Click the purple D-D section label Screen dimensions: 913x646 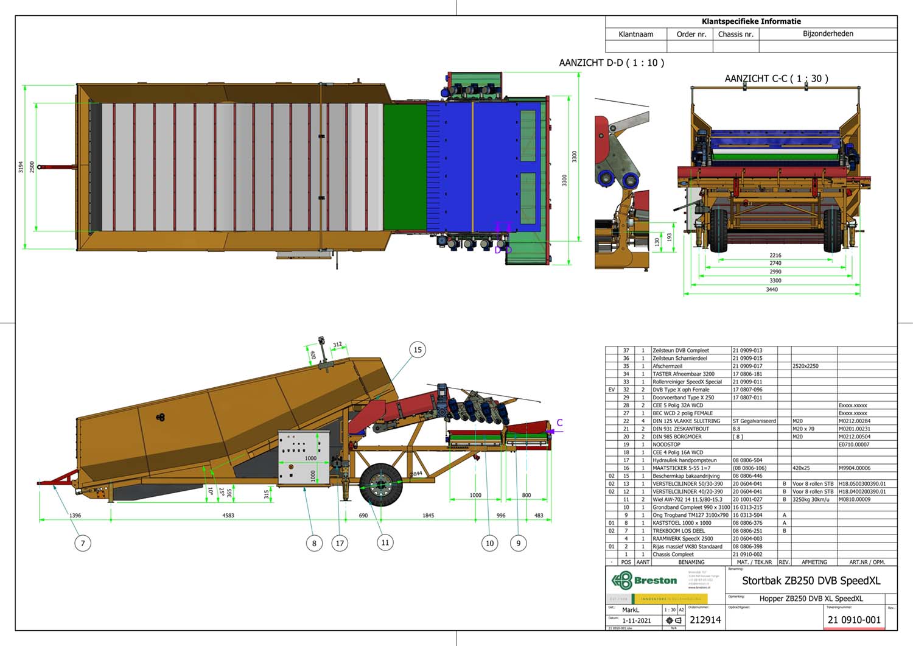[503, 250]
